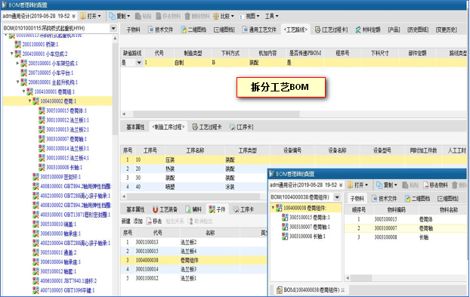Switch to [历史图纸] tab
The image size is (470, 297).
[x=418, y=29]
